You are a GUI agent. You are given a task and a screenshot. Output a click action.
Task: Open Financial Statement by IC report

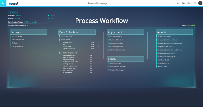[x=166, y=53]
